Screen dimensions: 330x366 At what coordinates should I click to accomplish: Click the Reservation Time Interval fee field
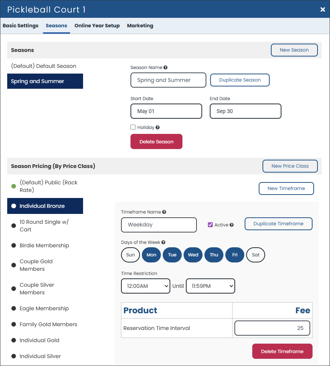click(x=272, y=328)
